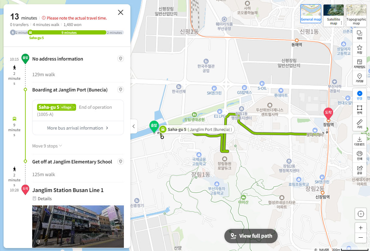Toggle the cadastral map (지적편집도) overlay
370x251 pixels.
point(359,63)
